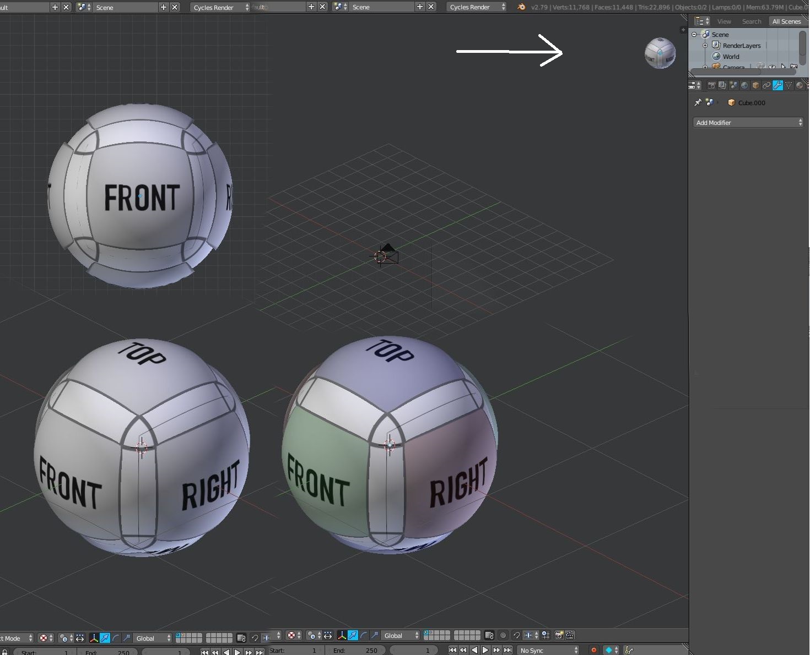Toggle Camera visibility eye in outliner
Screen dimensions: 810x655
[772, 67]
